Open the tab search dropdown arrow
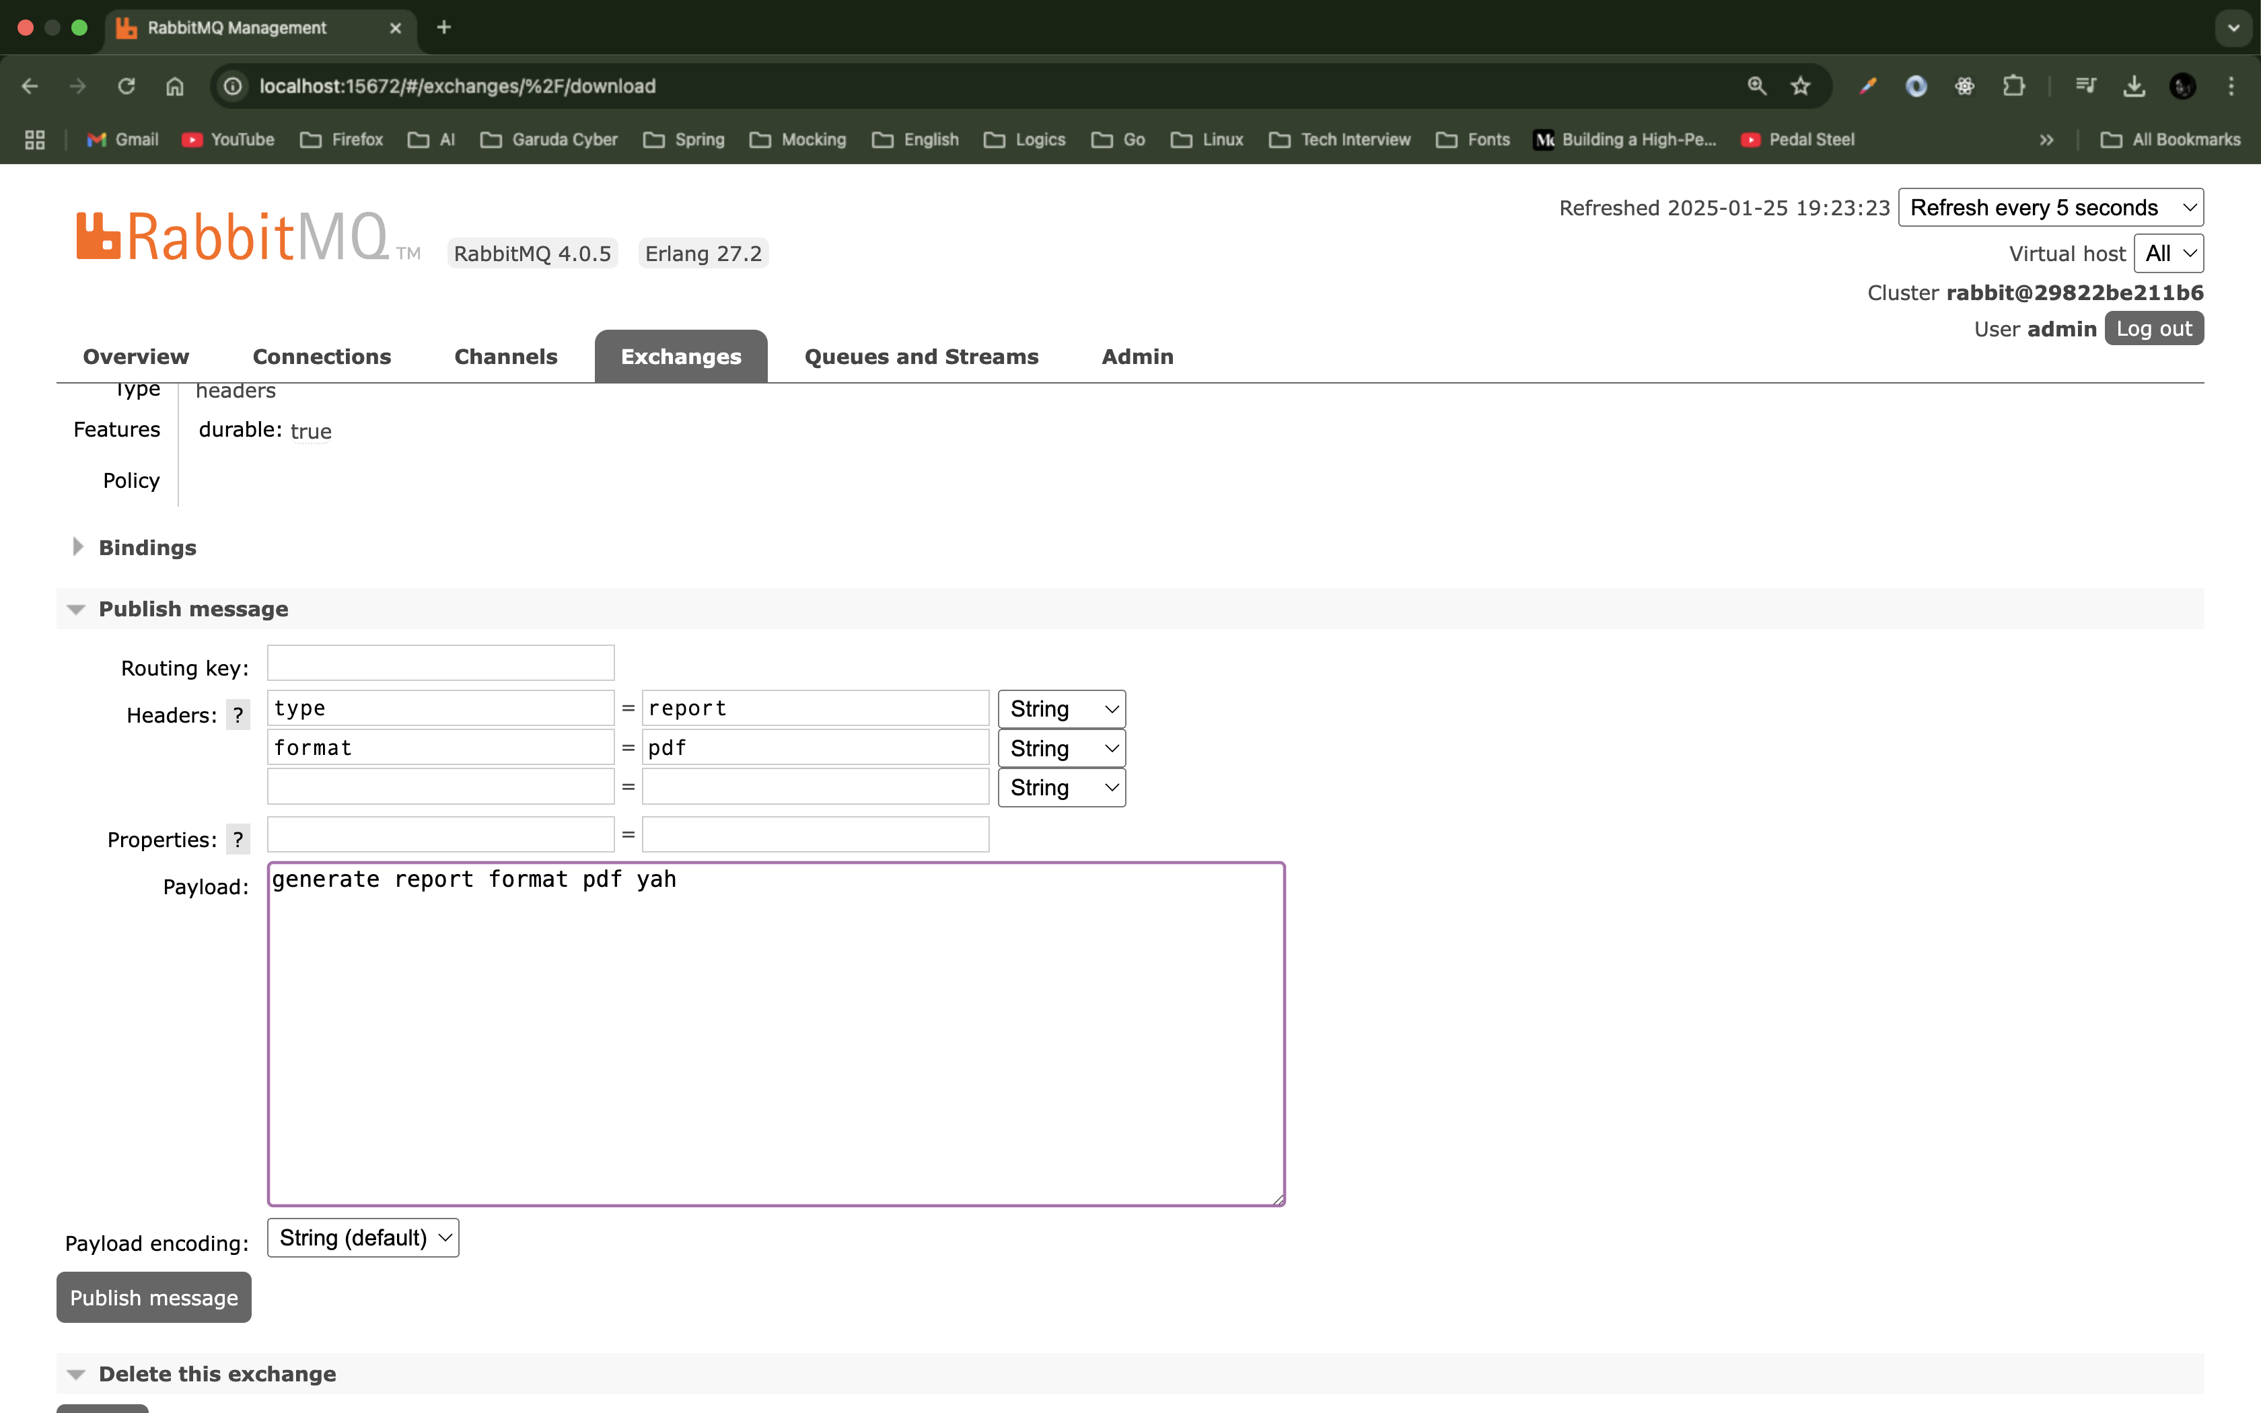2261x1413 pixels. [x=2234, y=27]
